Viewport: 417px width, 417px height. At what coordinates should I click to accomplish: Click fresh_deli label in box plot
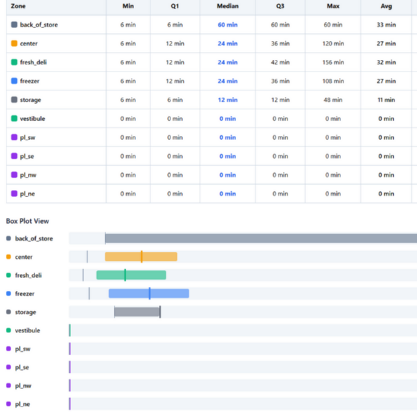pos(28,275)
